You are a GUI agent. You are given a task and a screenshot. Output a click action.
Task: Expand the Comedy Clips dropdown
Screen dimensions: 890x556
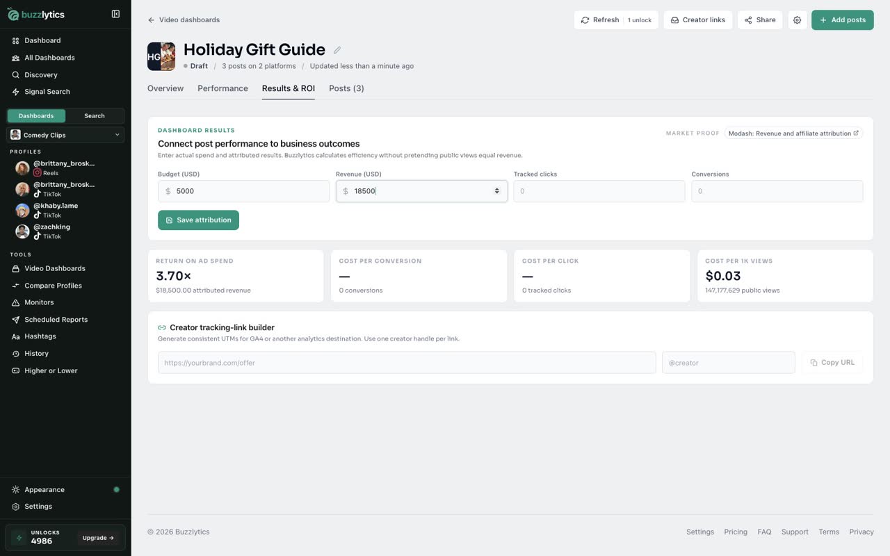coord(65,135)
